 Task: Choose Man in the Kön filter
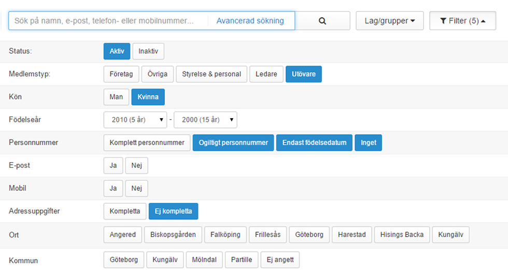pos(116,97)
